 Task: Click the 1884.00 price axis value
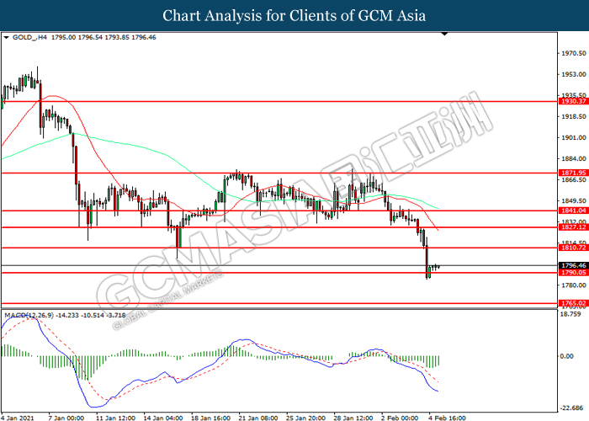[574, 158]
